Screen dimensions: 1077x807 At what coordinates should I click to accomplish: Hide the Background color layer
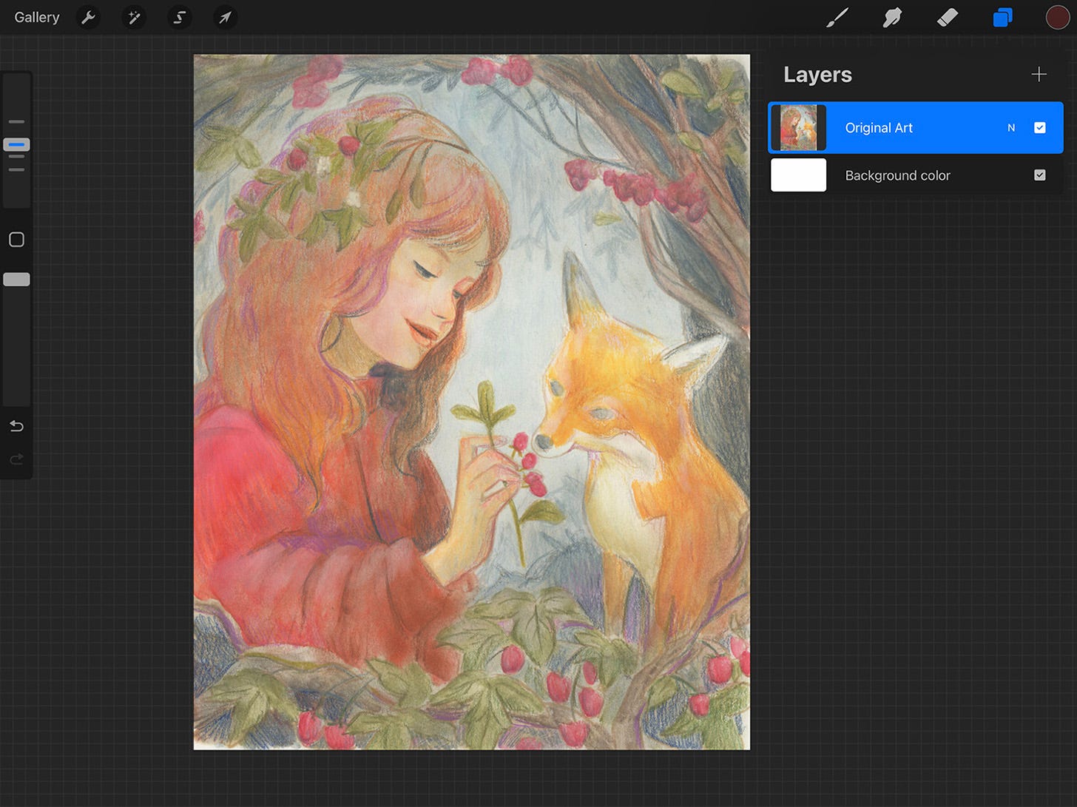pos(1039,175)
